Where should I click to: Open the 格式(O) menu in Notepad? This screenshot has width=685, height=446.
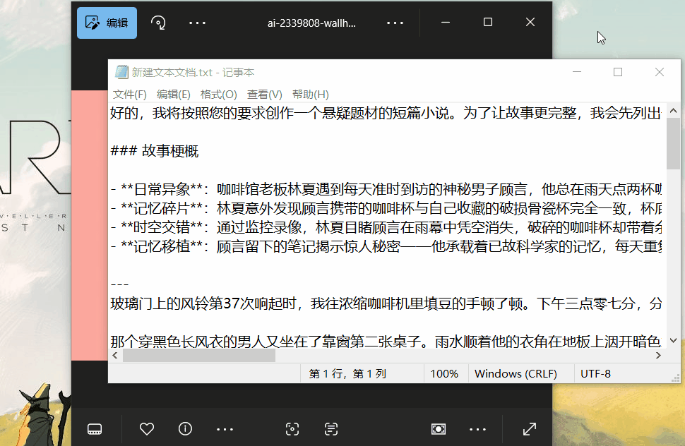pos(220,93)
